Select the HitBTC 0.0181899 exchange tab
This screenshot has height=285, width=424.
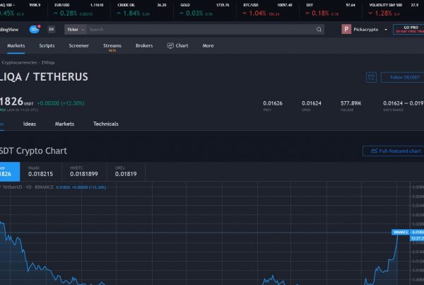pyautogui.click(x=84, y=172)
